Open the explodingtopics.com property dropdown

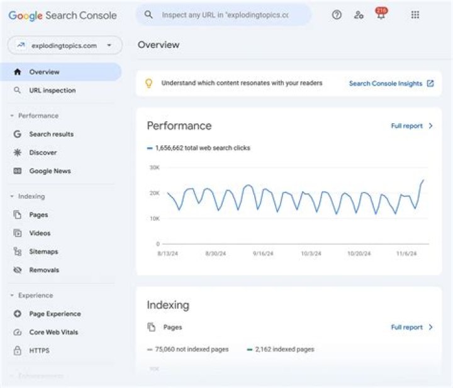click(65, 45)
